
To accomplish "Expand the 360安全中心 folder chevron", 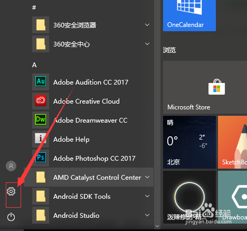I will [x=147, y=44].
